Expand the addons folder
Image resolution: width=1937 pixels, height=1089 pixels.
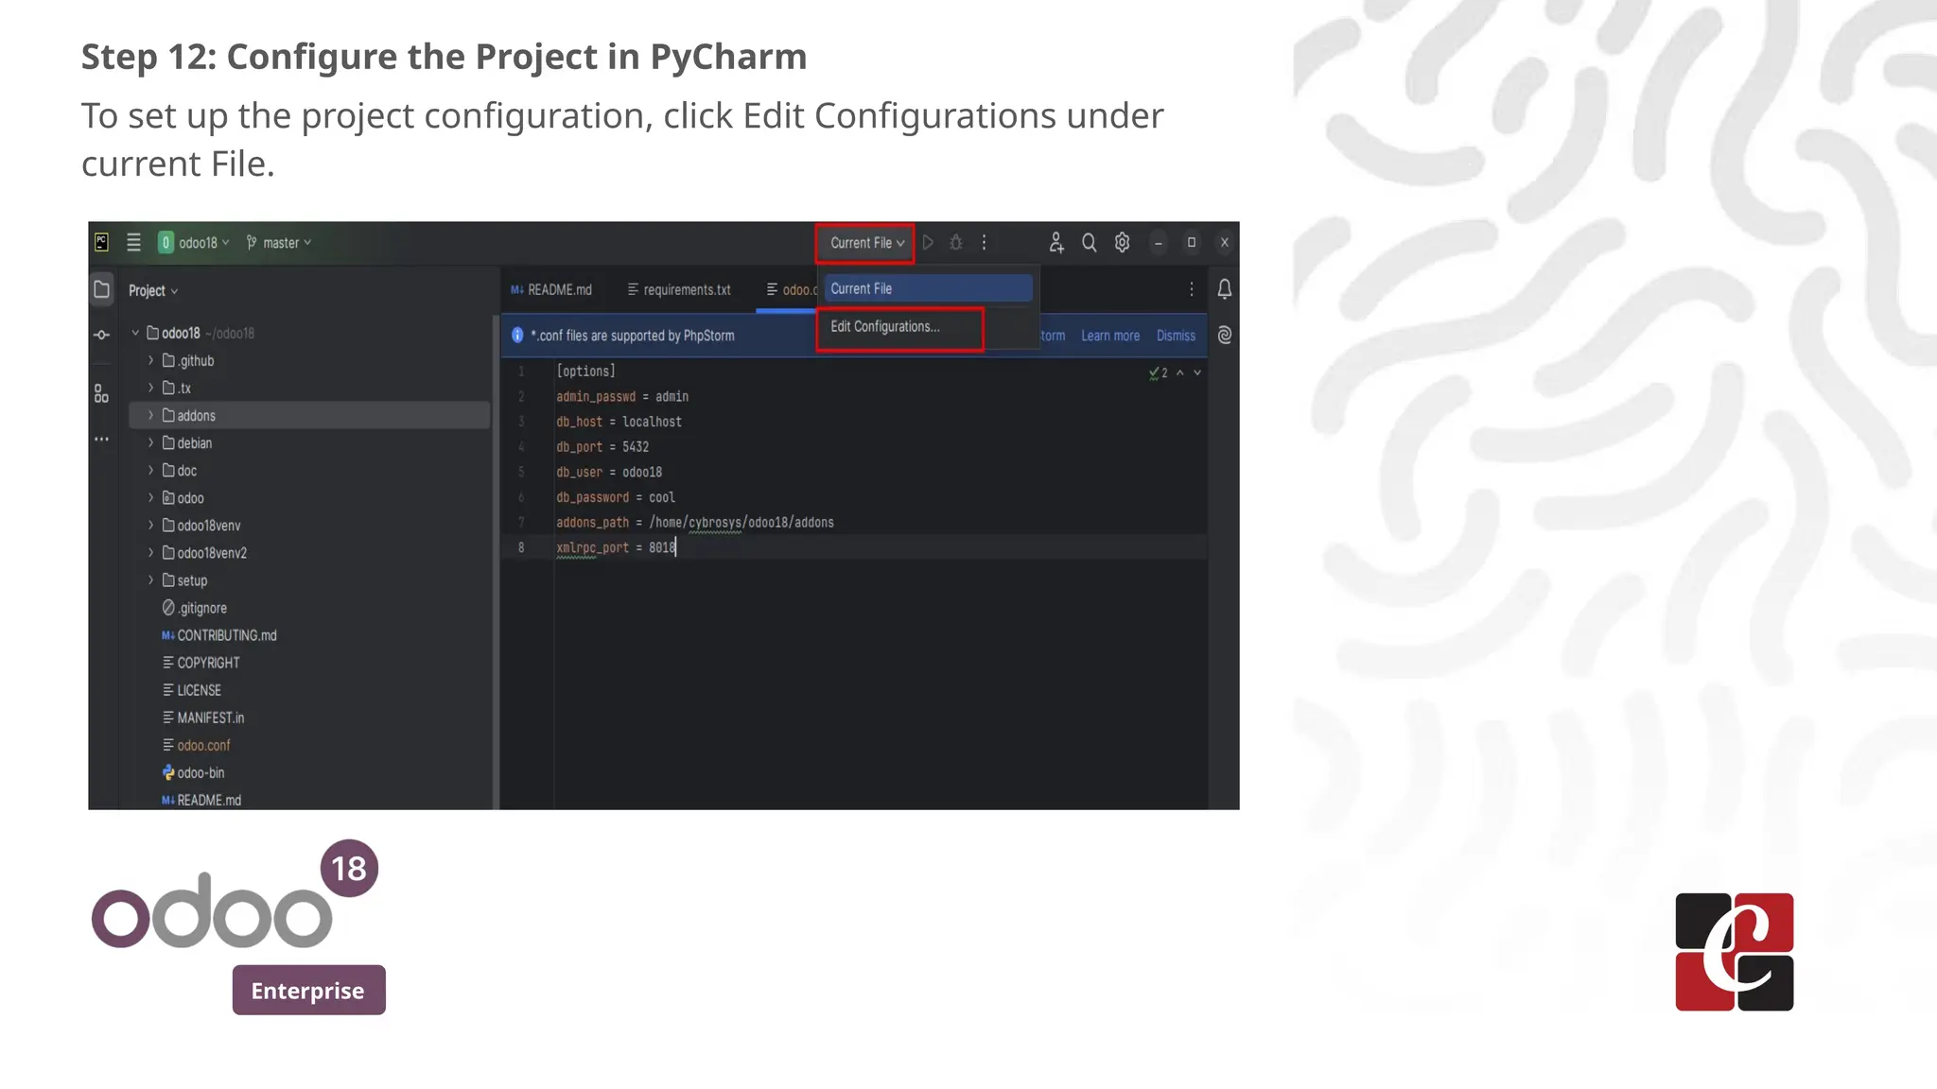point(150,415)
